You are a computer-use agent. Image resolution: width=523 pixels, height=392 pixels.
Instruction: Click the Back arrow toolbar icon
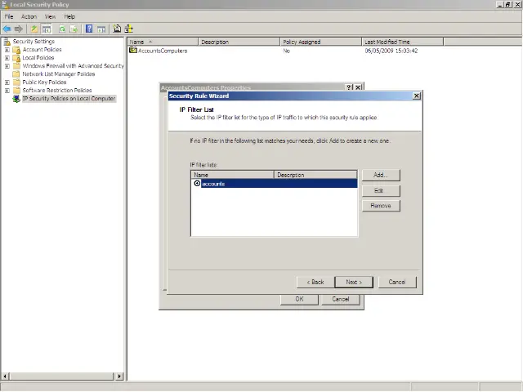pyautogui.click(x=7, y=29)
